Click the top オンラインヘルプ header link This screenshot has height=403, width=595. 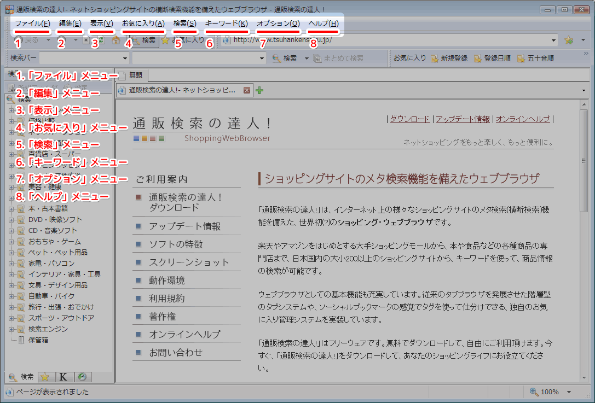coord(523,119)
